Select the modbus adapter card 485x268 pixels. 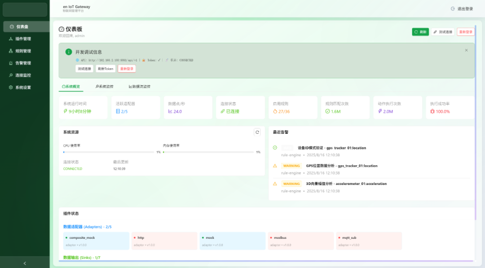tap(300, 241)
